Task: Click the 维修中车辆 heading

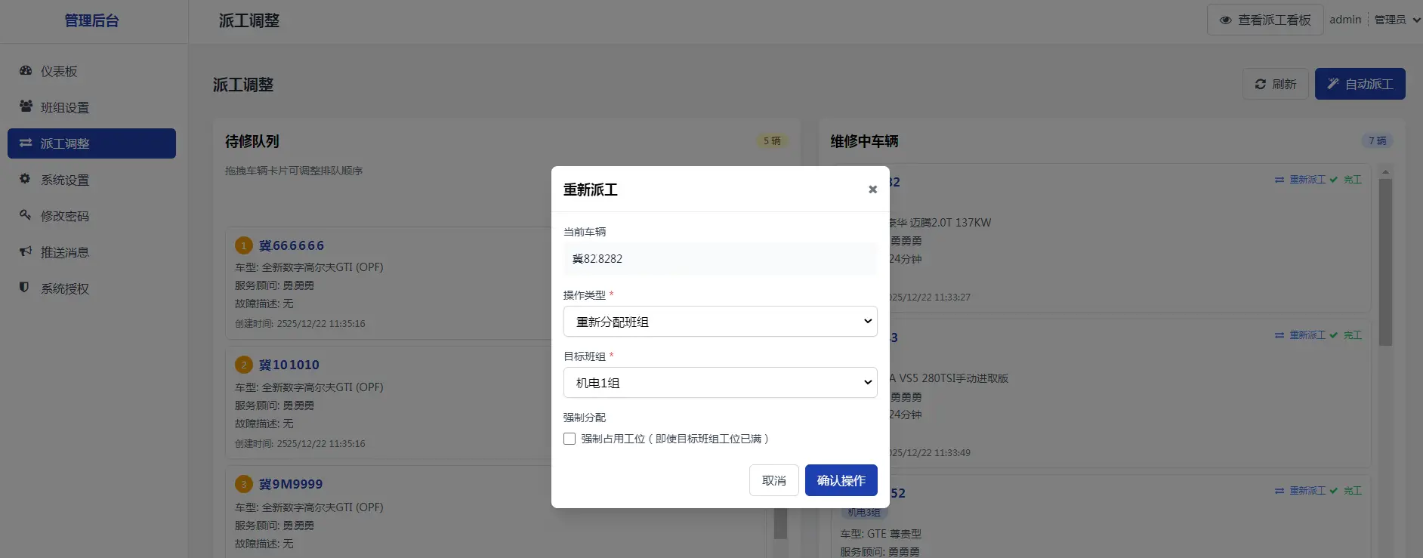Action: pos(865,141)
